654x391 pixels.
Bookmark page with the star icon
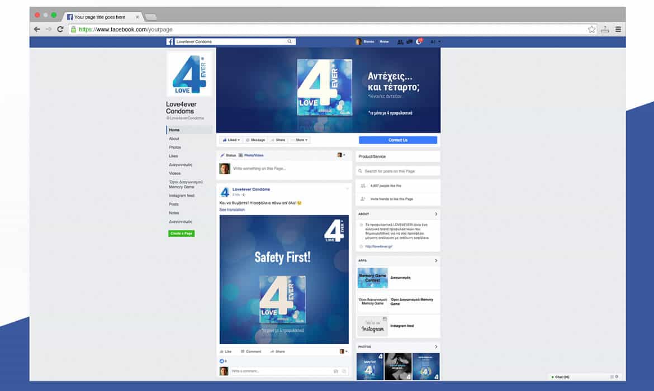(591, 29)
